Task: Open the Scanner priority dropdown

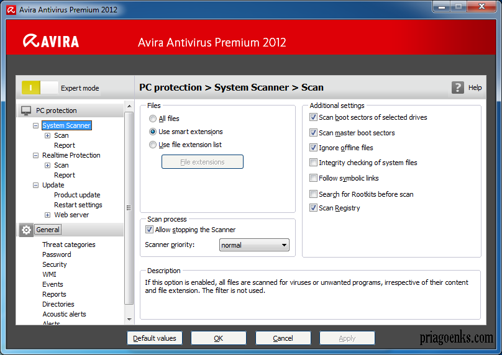Action: (254, 245)
